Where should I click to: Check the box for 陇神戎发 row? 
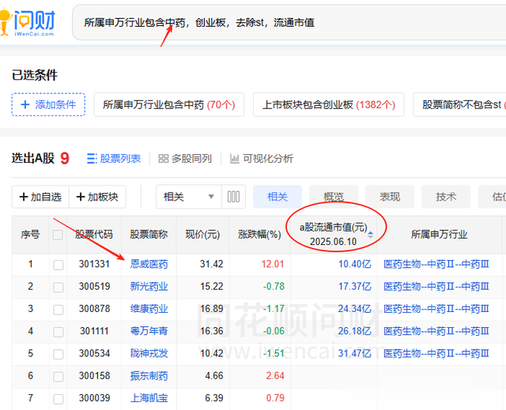click(x=58, y=354)
